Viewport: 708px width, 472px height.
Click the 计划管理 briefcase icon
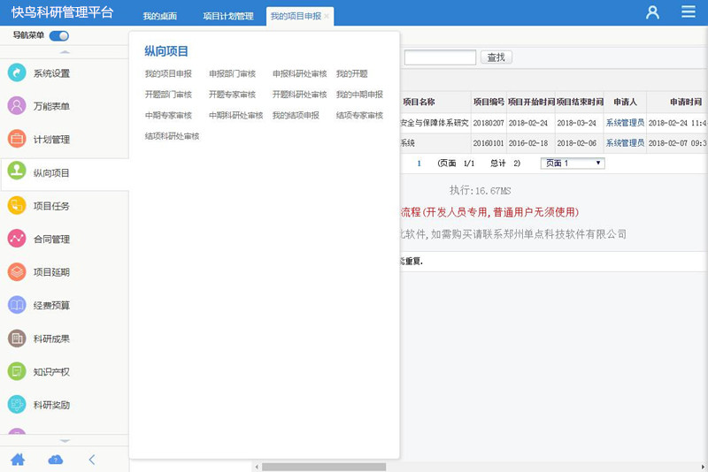tap(17, 139)
